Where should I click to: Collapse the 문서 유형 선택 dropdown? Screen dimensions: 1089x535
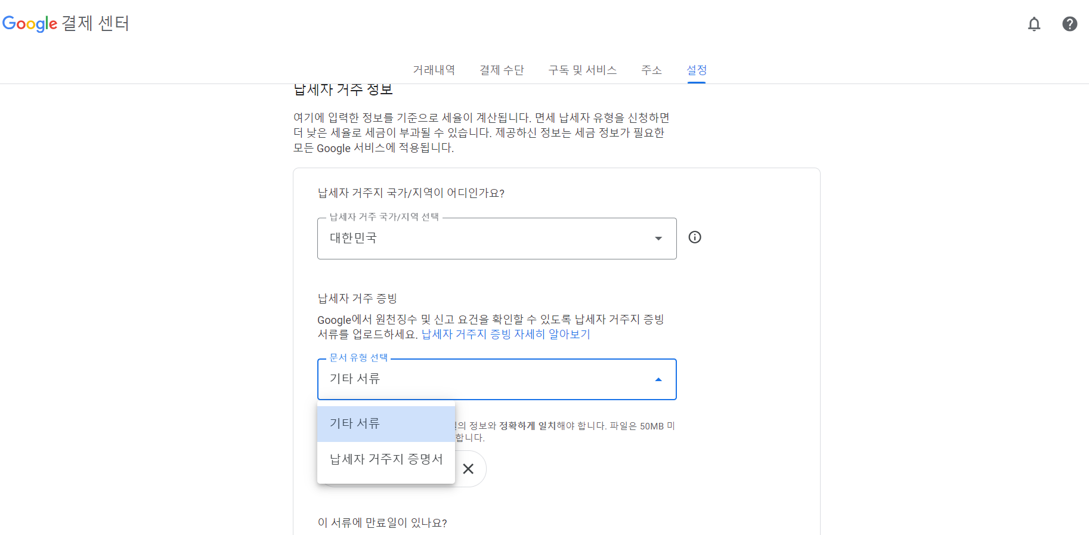(497, 379)
